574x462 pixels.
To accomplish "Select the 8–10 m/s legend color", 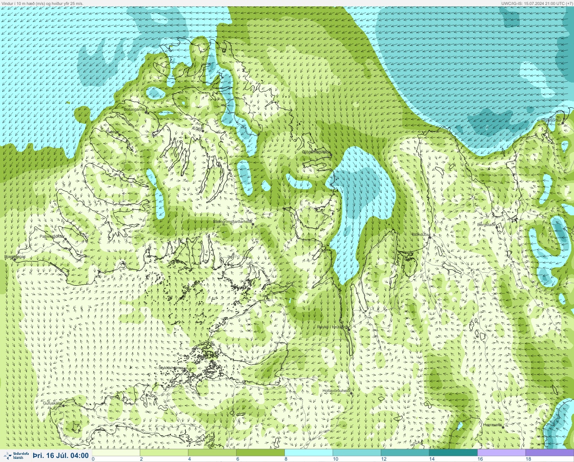I will pyautogui.click(x=309, y=453).
